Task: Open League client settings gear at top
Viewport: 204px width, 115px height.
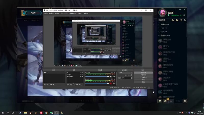Action: click(x=180, y=9)
